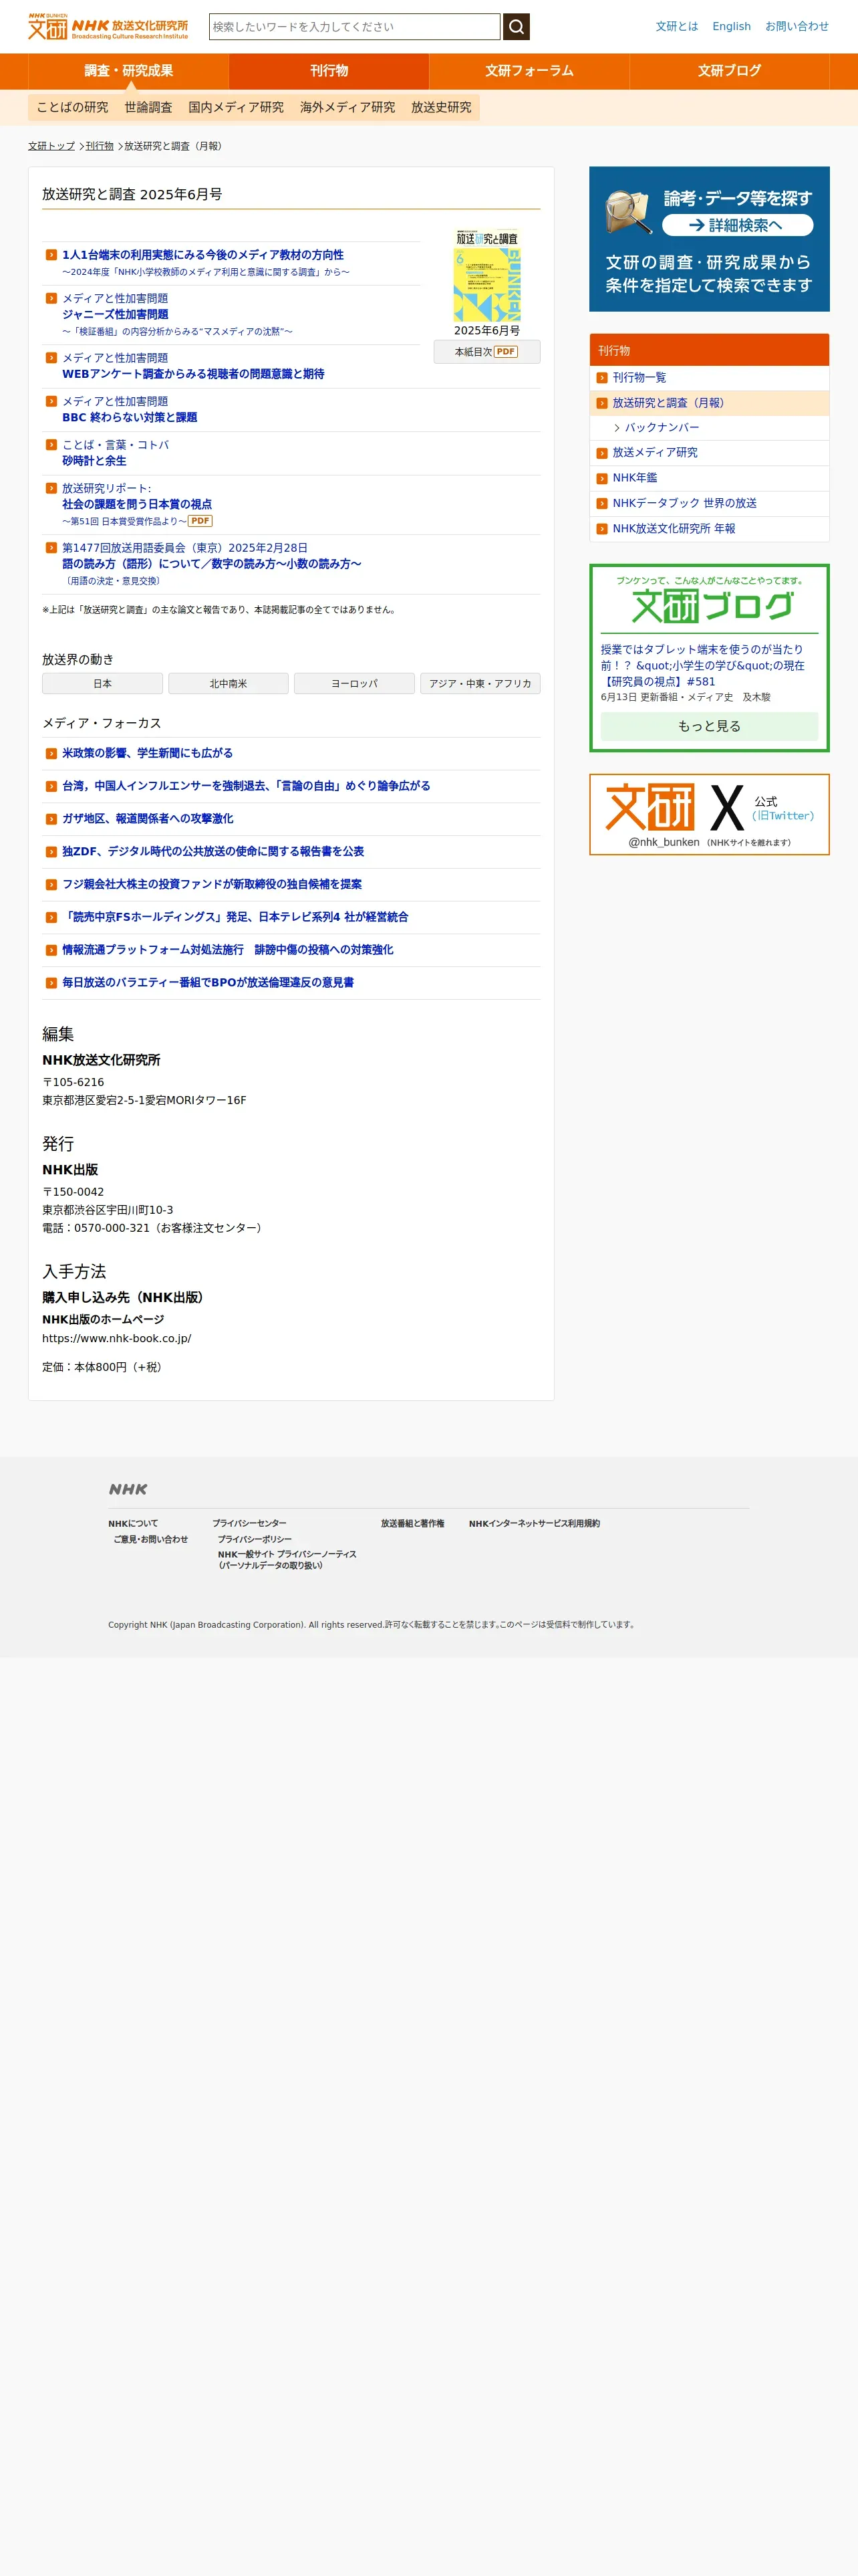Open the 文研 X (Twitter) official banner

pyautogui.click(x=709, y=814)
